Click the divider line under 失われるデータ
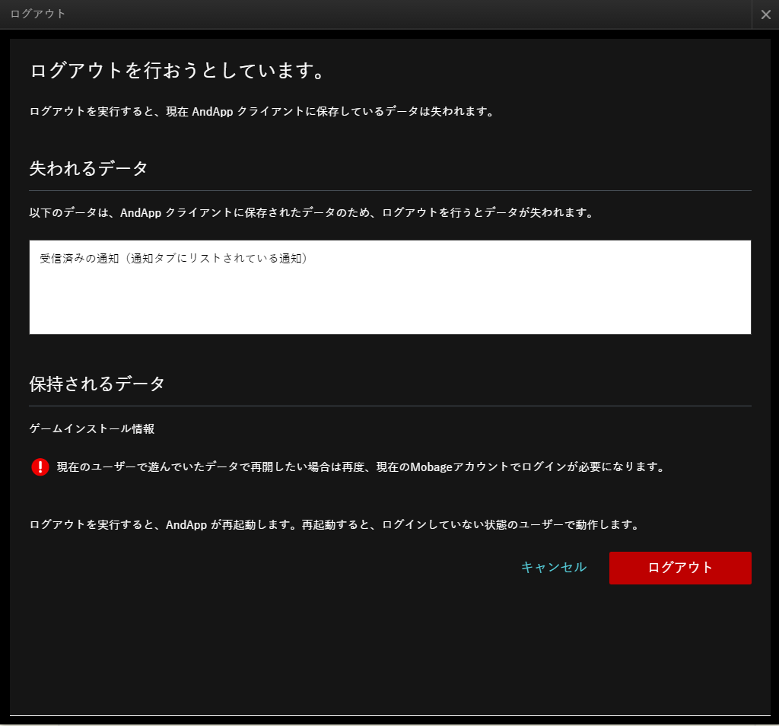The image size is (779, 726). point(389,190)
